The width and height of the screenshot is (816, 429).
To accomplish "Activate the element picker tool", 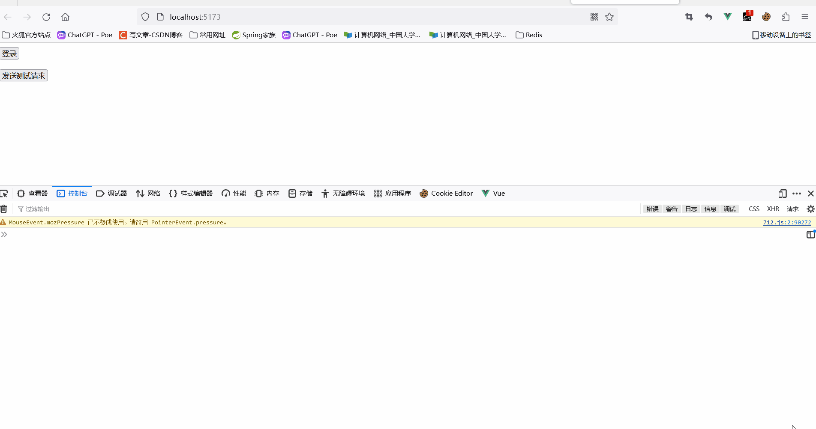I will click(x=4, y=194).
